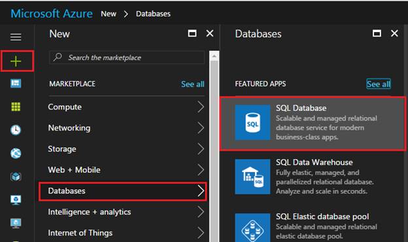Viewport: 408px width, 242px height.
Task: Open the lower monitor icon in sidebar
Action: pos(16,223)
